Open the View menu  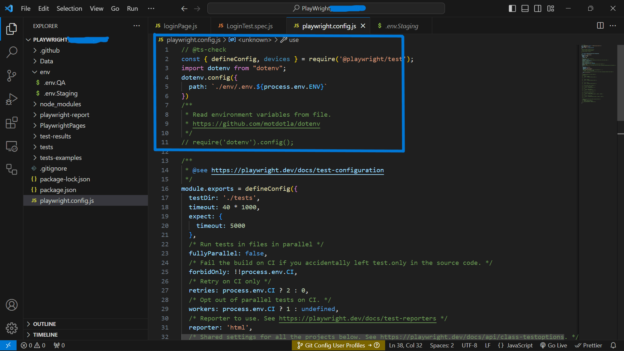pyautogui.click(x=97, y=8)
